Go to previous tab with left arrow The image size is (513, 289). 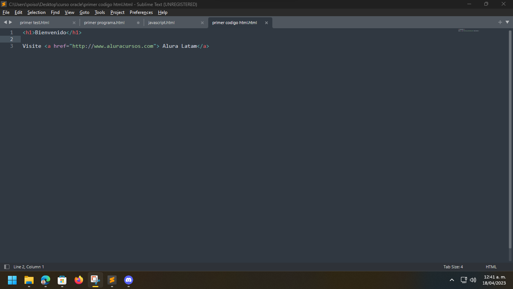point(5,23)
